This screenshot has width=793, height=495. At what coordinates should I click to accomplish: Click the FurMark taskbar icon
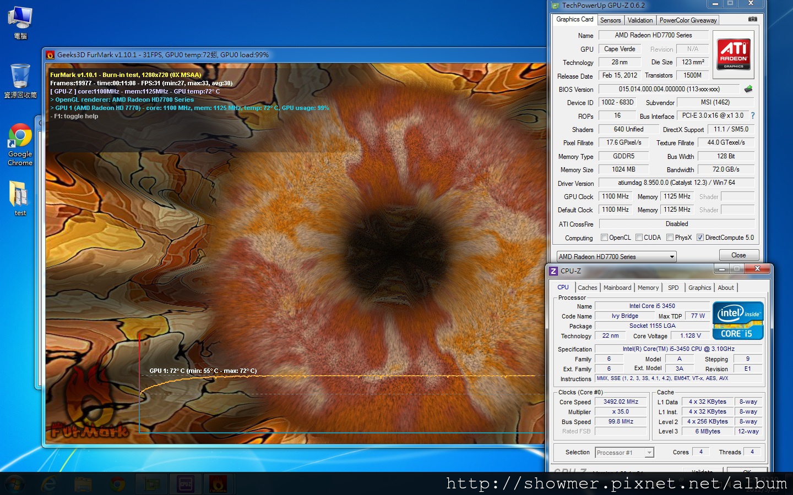click(219, 484)
